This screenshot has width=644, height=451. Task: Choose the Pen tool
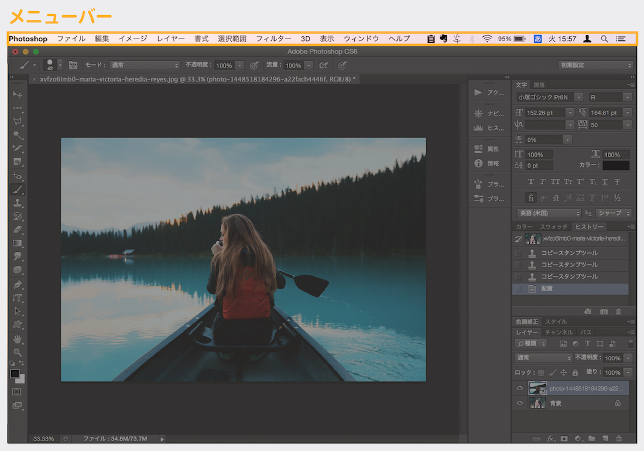18,284
